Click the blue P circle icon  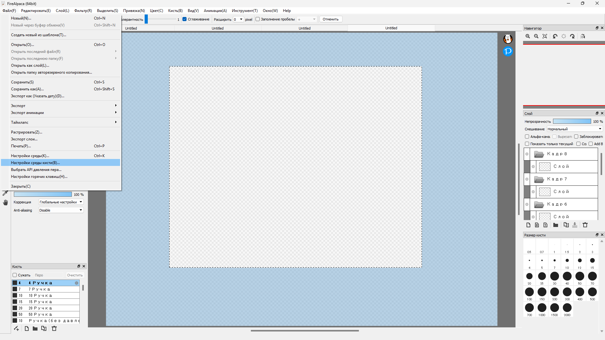pos(508,51)
